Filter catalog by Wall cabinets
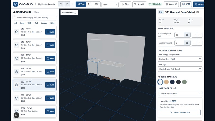Image resolution: width=215 pixels, height=121 pixels. pos(30,23)
